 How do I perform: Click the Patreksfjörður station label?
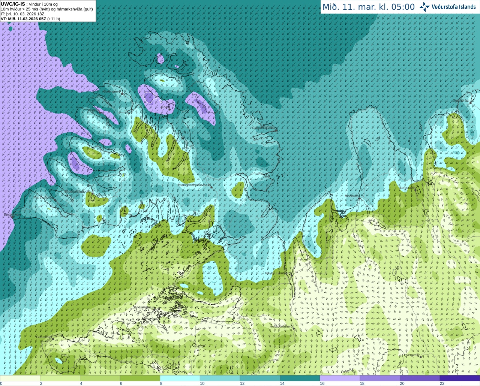tap(44, 197)
